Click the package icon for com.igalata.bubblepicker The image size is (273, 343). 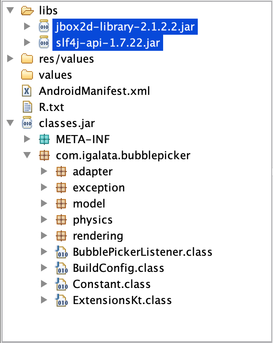44,155
